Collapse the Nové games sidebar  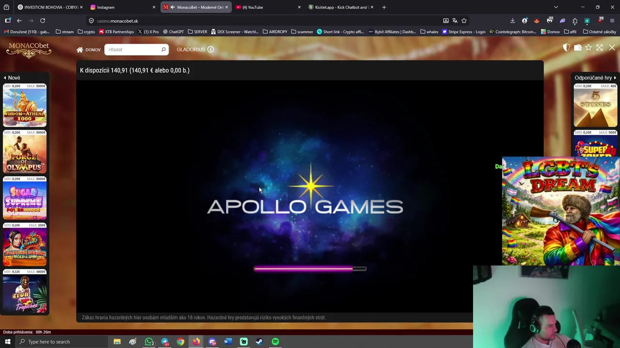coord(12,78)
